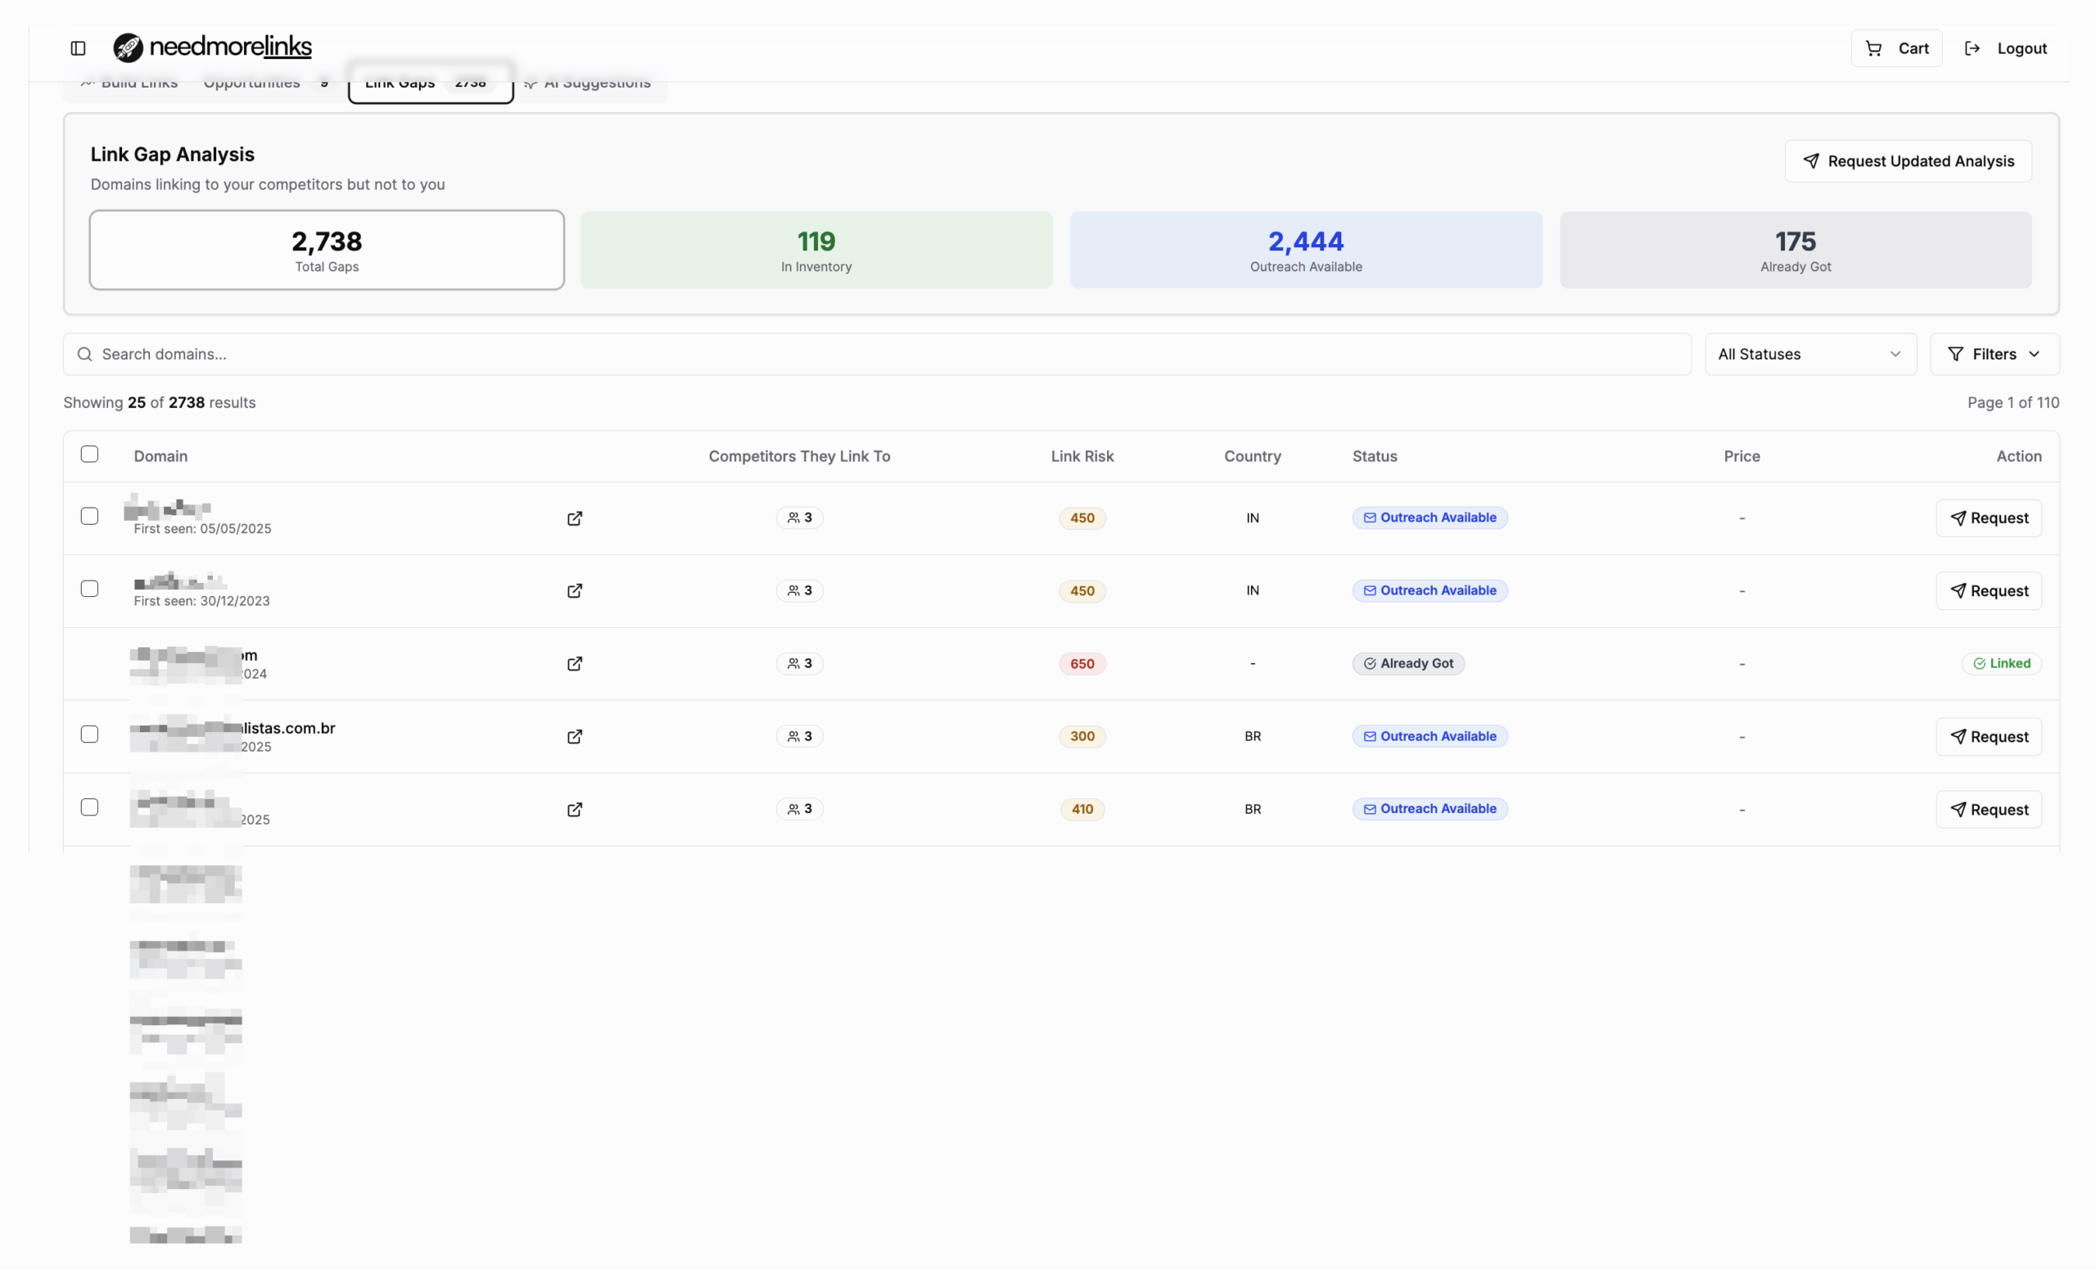Toggle the sidebar panel icon
This screenshot has height=1270, width=2096.
78,48
